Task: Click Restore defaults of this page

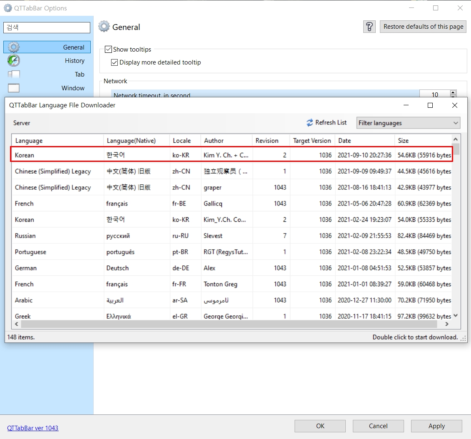Action: pos(423,27)
